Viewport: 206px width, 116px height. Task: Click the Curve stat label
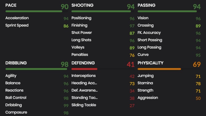coord(143,55)
